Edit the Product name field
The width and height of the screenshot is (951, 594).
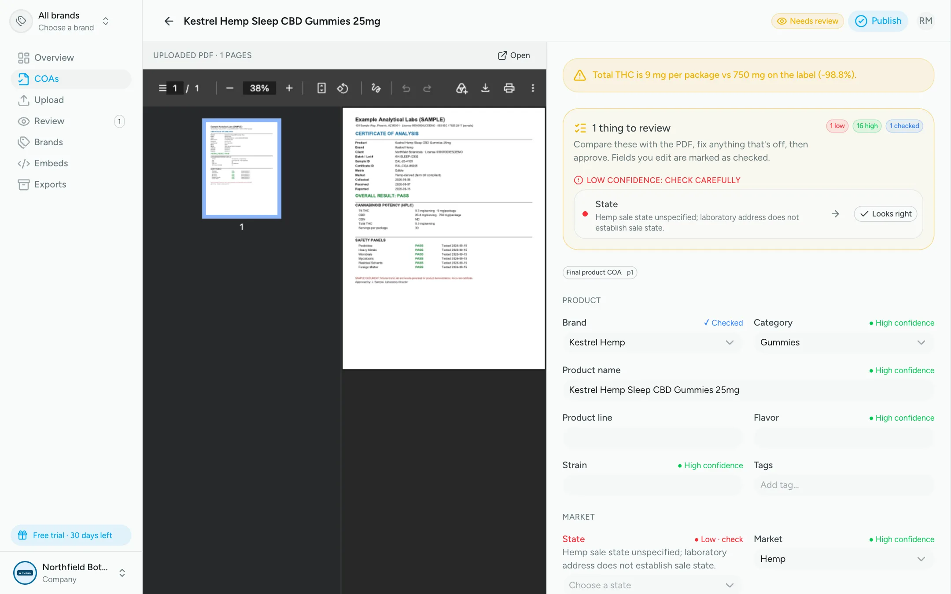748,390
